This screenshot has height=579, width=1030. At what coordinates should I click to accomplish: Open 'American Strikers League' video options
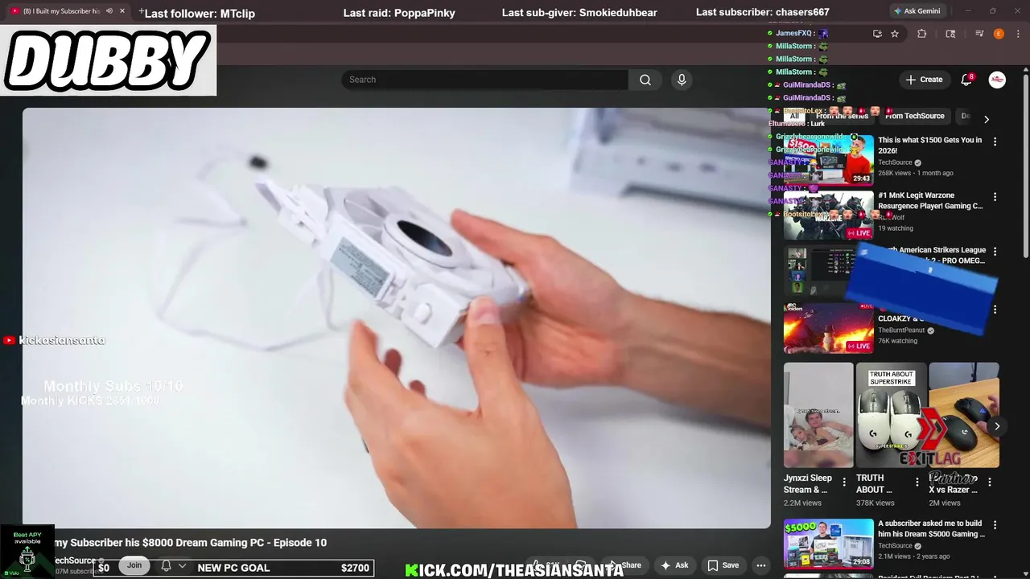pos(995,252)
